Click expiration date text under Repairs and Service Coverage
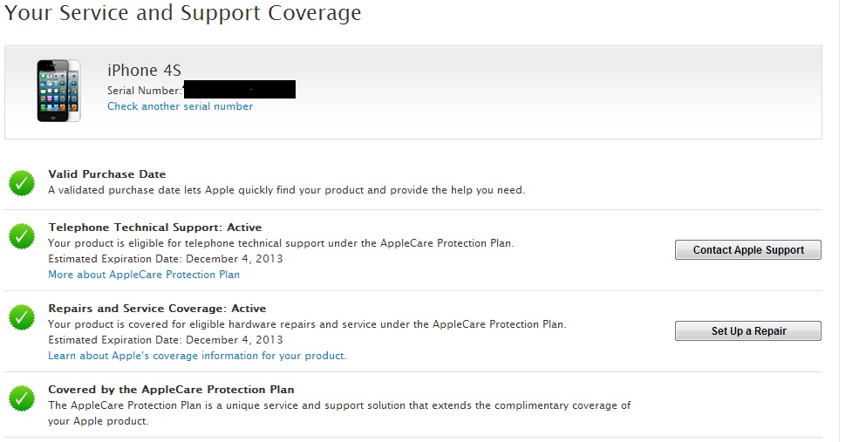 166,340
